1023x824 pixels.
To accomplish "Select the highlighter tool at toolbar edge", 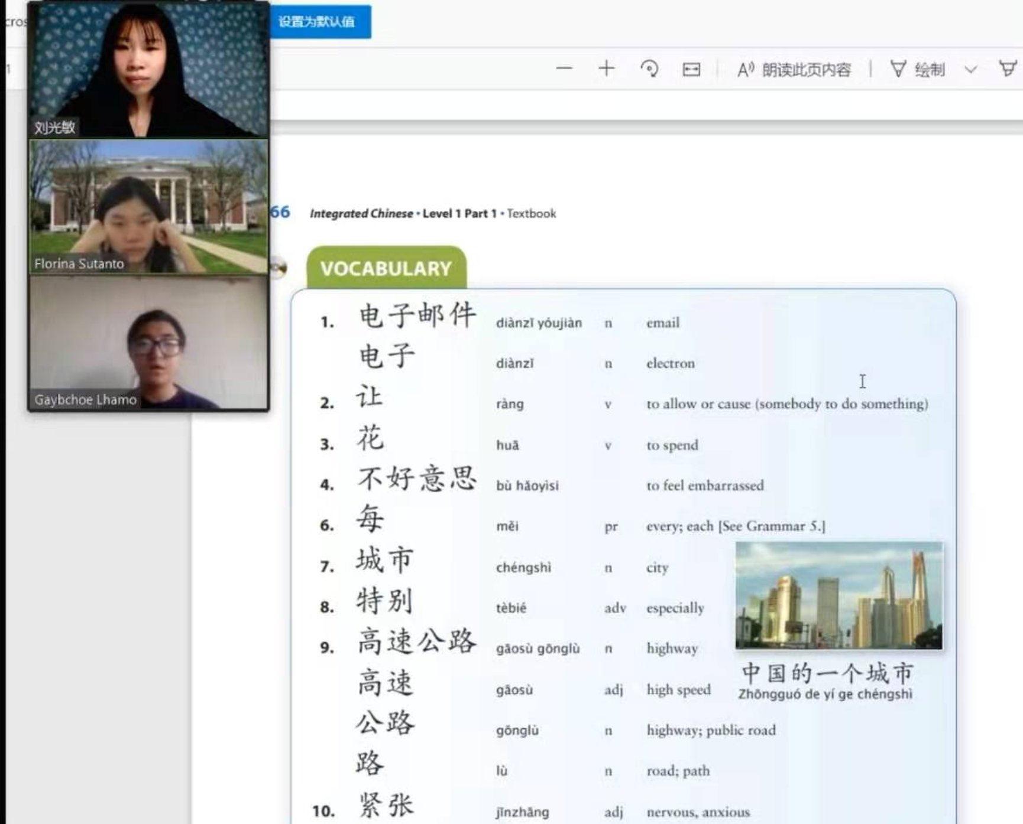I will click(x=1008, y=69).
